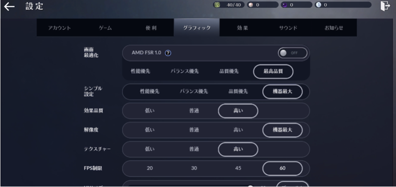This screenshot has width=396, height=187.
Task: Select 性能優先 in the シンプル設定 row
Action: pyautogui.click(x=150, y=91)
